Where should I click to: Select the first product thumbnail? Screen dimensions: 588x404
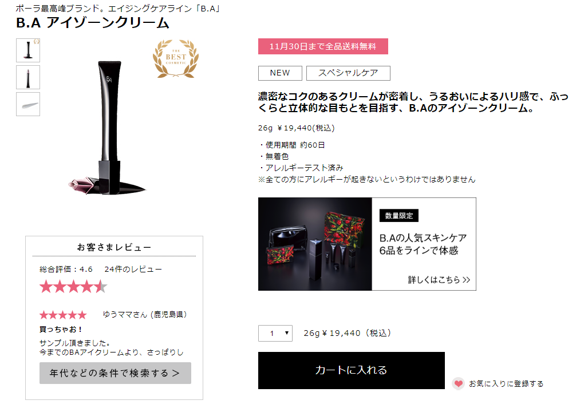coord(28,50)
